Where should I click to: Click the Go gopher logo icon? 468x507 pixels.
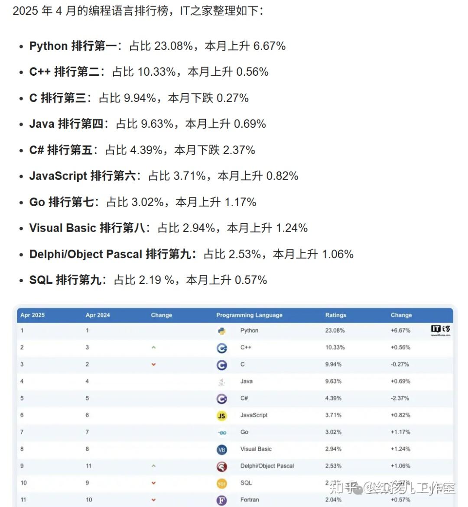pyautogui.click(x=222, y=433)
